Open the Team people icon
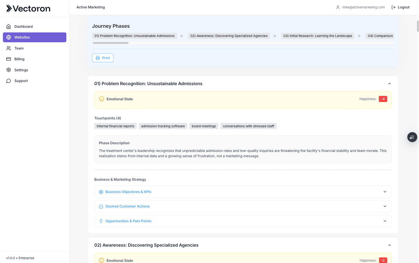The width and height of the screenshot is (419, 263). 9,48
